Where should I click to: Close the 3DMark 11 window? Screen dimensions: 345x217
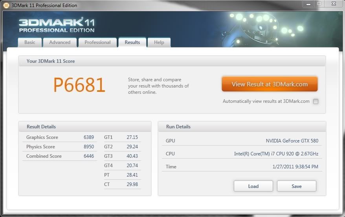pos(334,4)
